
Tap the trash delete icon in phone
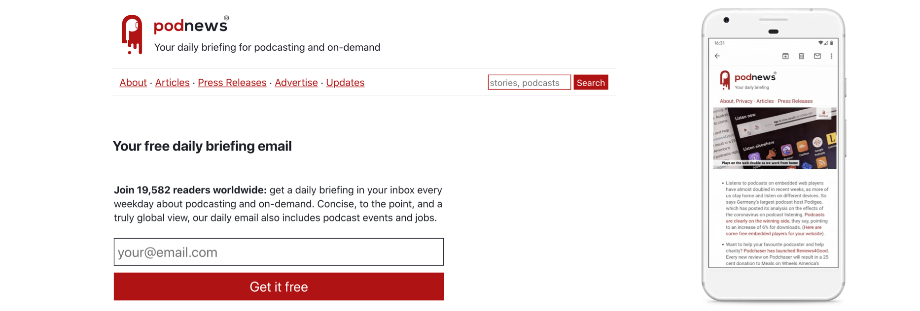pyautogui.click(x=801, y=56)
